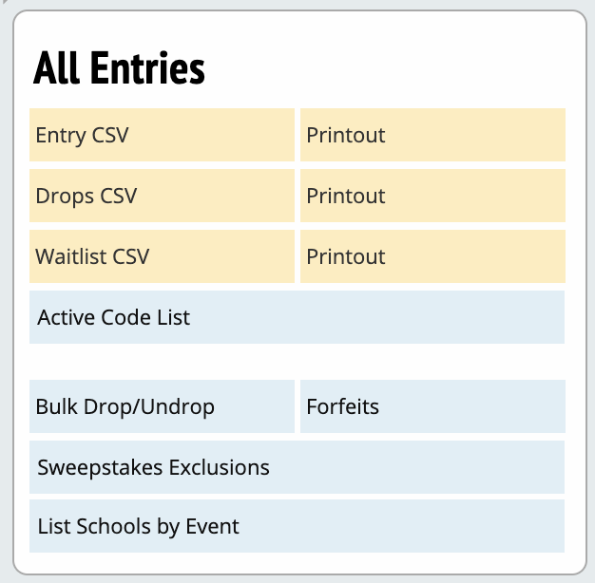This screenshot has height=583, width=595.
Task: Select Sweepstakes Exclusions
Action: click(x=297, y=467)
